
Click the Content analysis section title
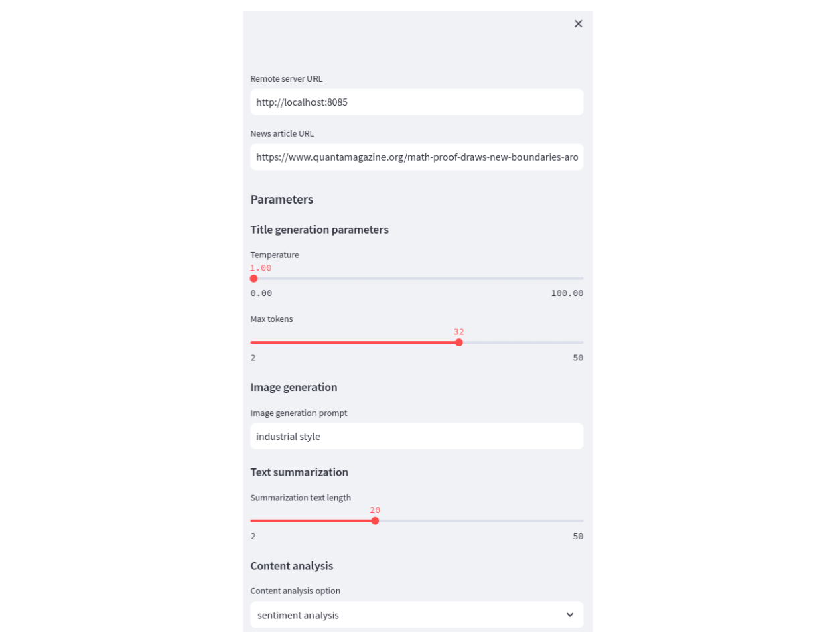291,565
